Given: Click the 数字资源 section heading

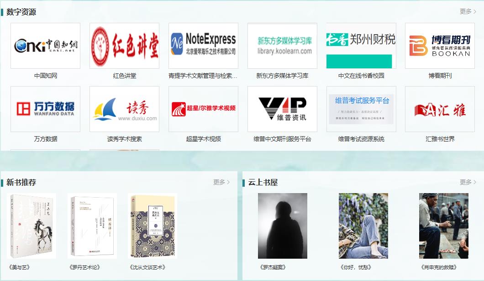Looking at the screenshot, I should coord(21,12).
